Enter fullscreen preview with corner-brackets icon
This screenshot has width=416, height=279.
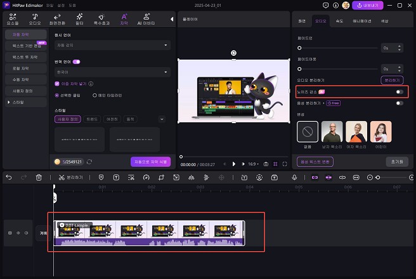[x=285, y=164]
